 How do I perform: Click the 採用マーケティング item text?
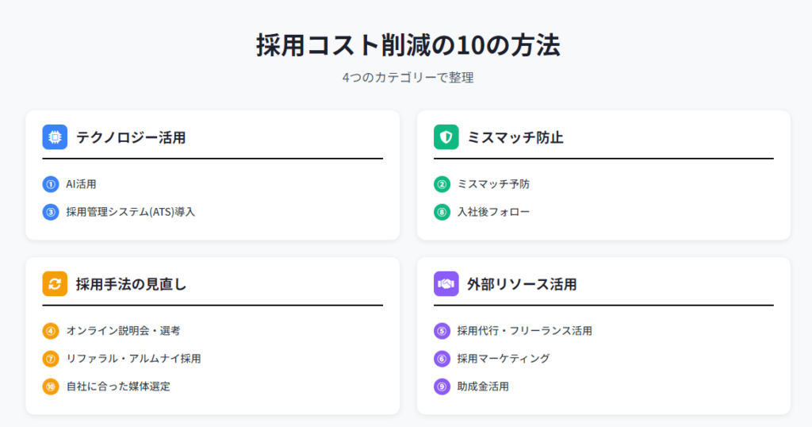[504, 359]
